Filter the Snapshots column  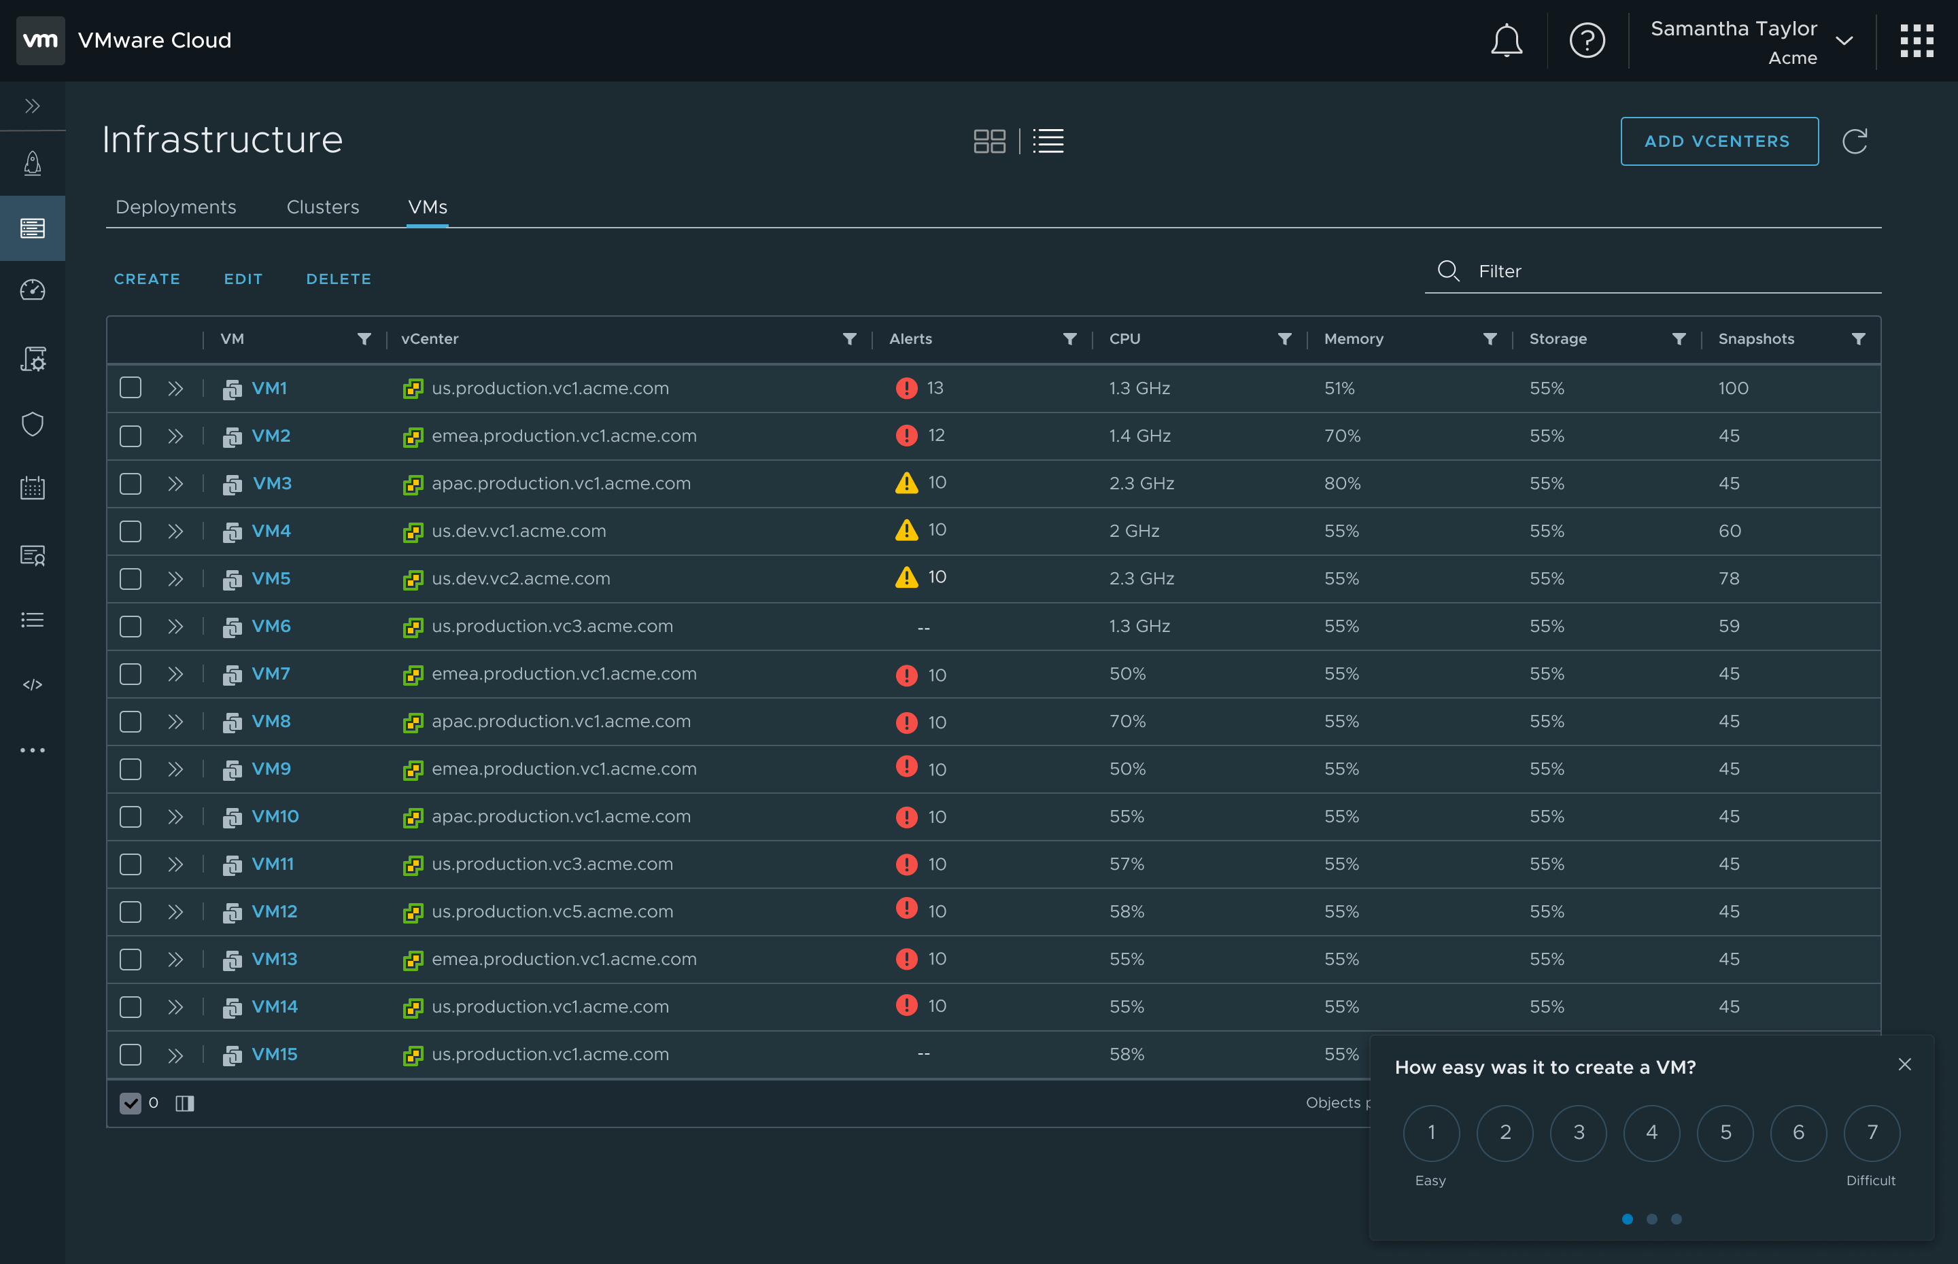point(1859,339)
